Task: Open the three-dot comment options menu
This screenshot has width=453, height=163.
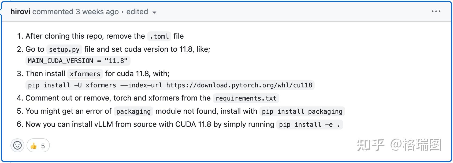Action: click(436, 12)
